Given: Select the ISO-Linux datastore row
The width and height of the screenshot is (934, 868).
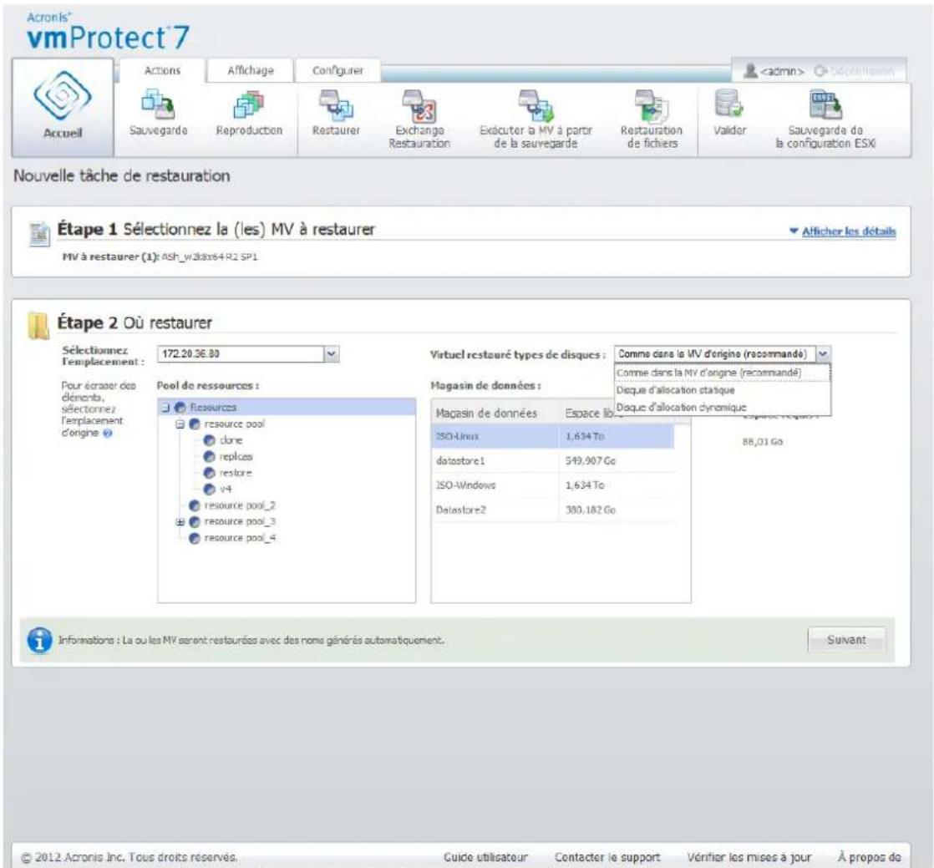Looking at the screenshot, I should click(x=553, y=437).
